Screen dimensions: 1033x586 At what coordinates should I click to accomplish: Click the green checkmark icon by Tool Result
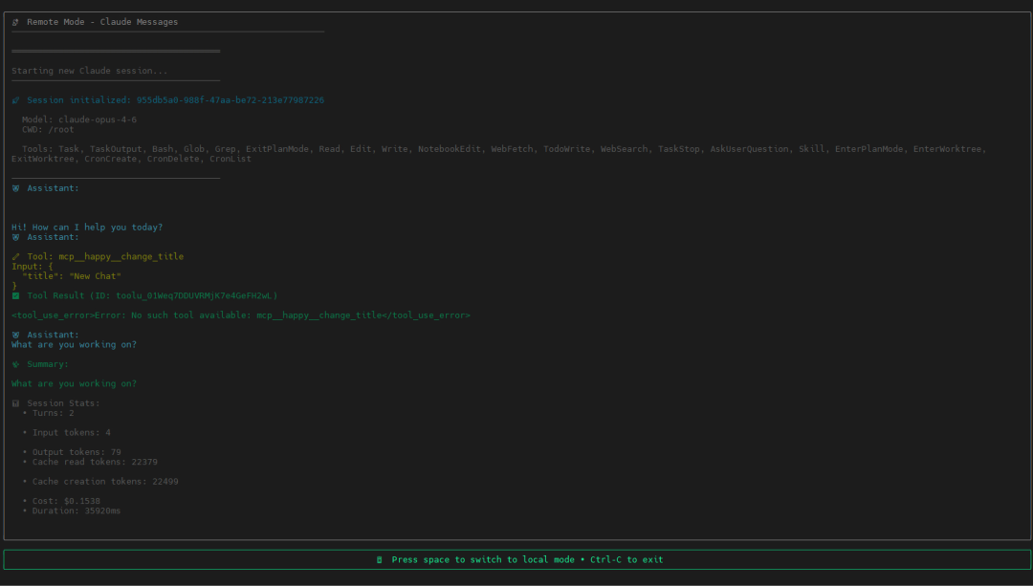coord(15,296)
